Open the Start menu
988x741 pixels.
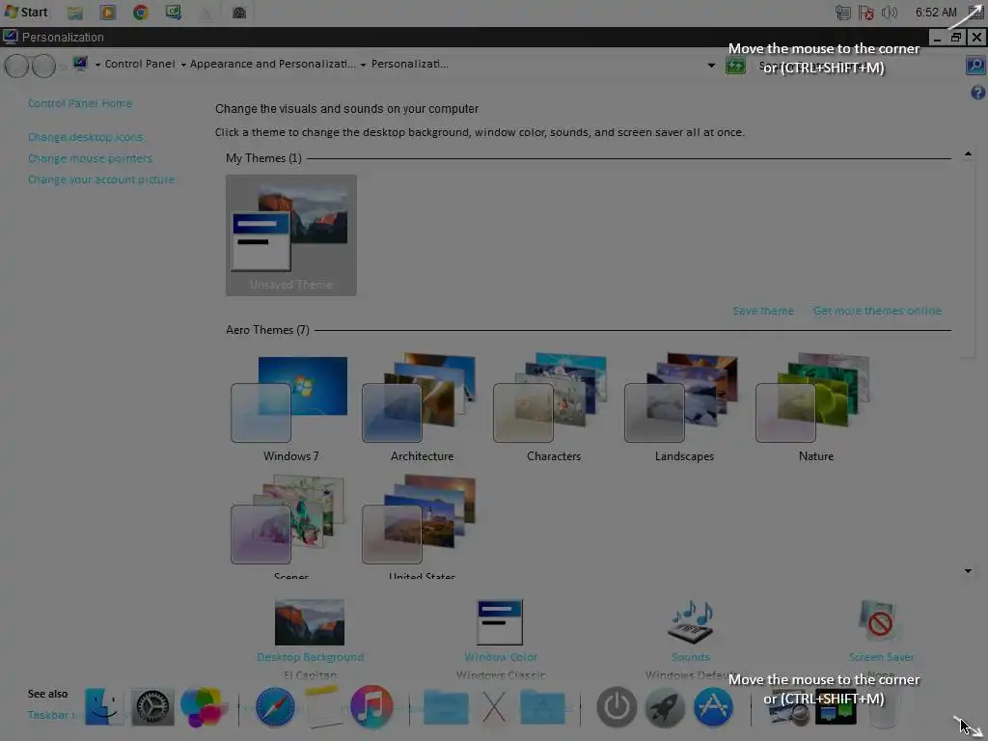pyautogui.click(x=26, y=12)
